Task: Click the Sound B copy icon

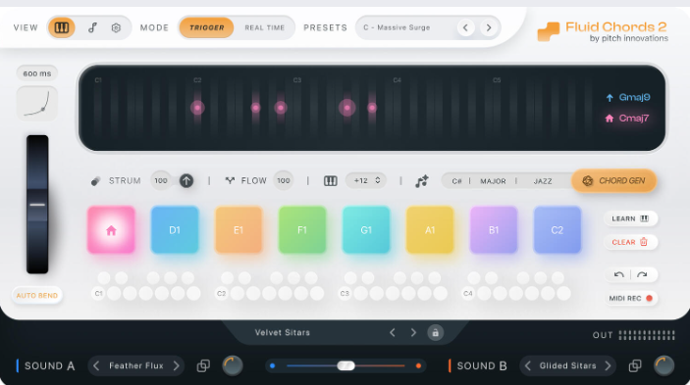Action: (x=635, y=365)
